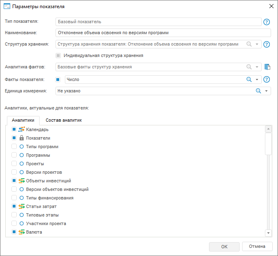Expand the indicator facts dropdown arrow

click(257, 80)
